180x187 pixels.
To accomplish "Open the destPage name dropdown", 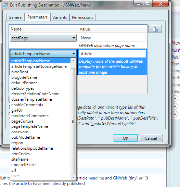I will pyautogui.click(x=43, y=38).
